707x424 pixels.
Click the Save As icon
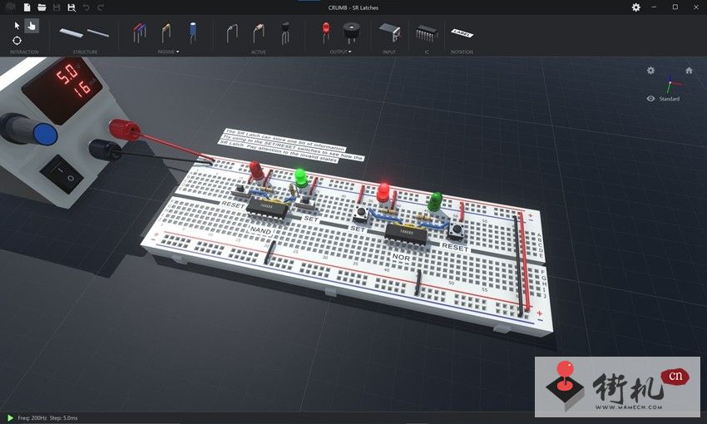pyautogui.click(x=72, y=7)
